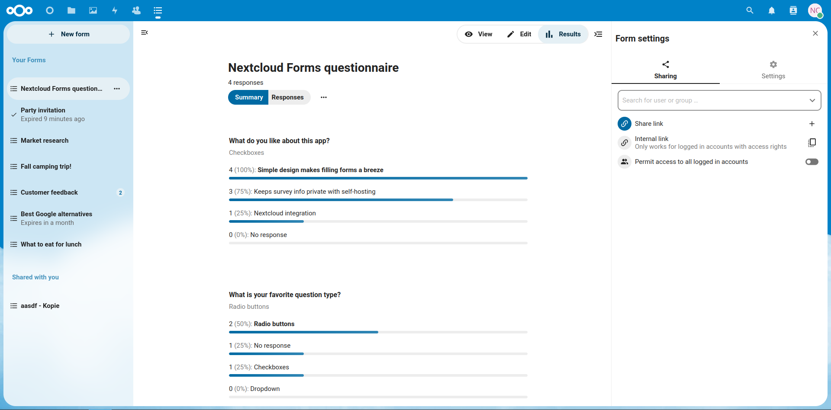Open actions menu for Nextcloud Forms questionnaire
Viewport: 831px width, 410px height.
[x=117, y=89]
